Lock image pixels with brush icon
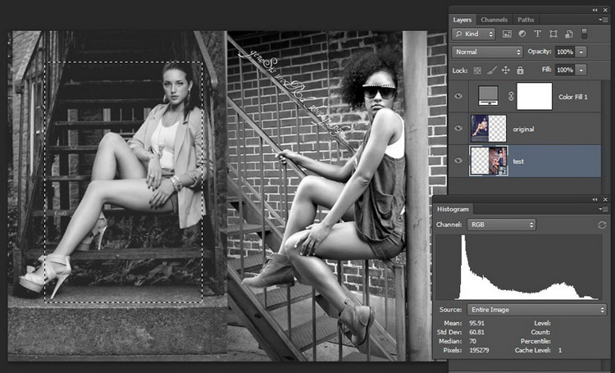 [491, 71]
